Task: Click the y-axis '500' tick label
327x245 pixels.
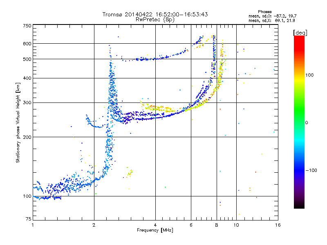Action: [x=27, y=59]
